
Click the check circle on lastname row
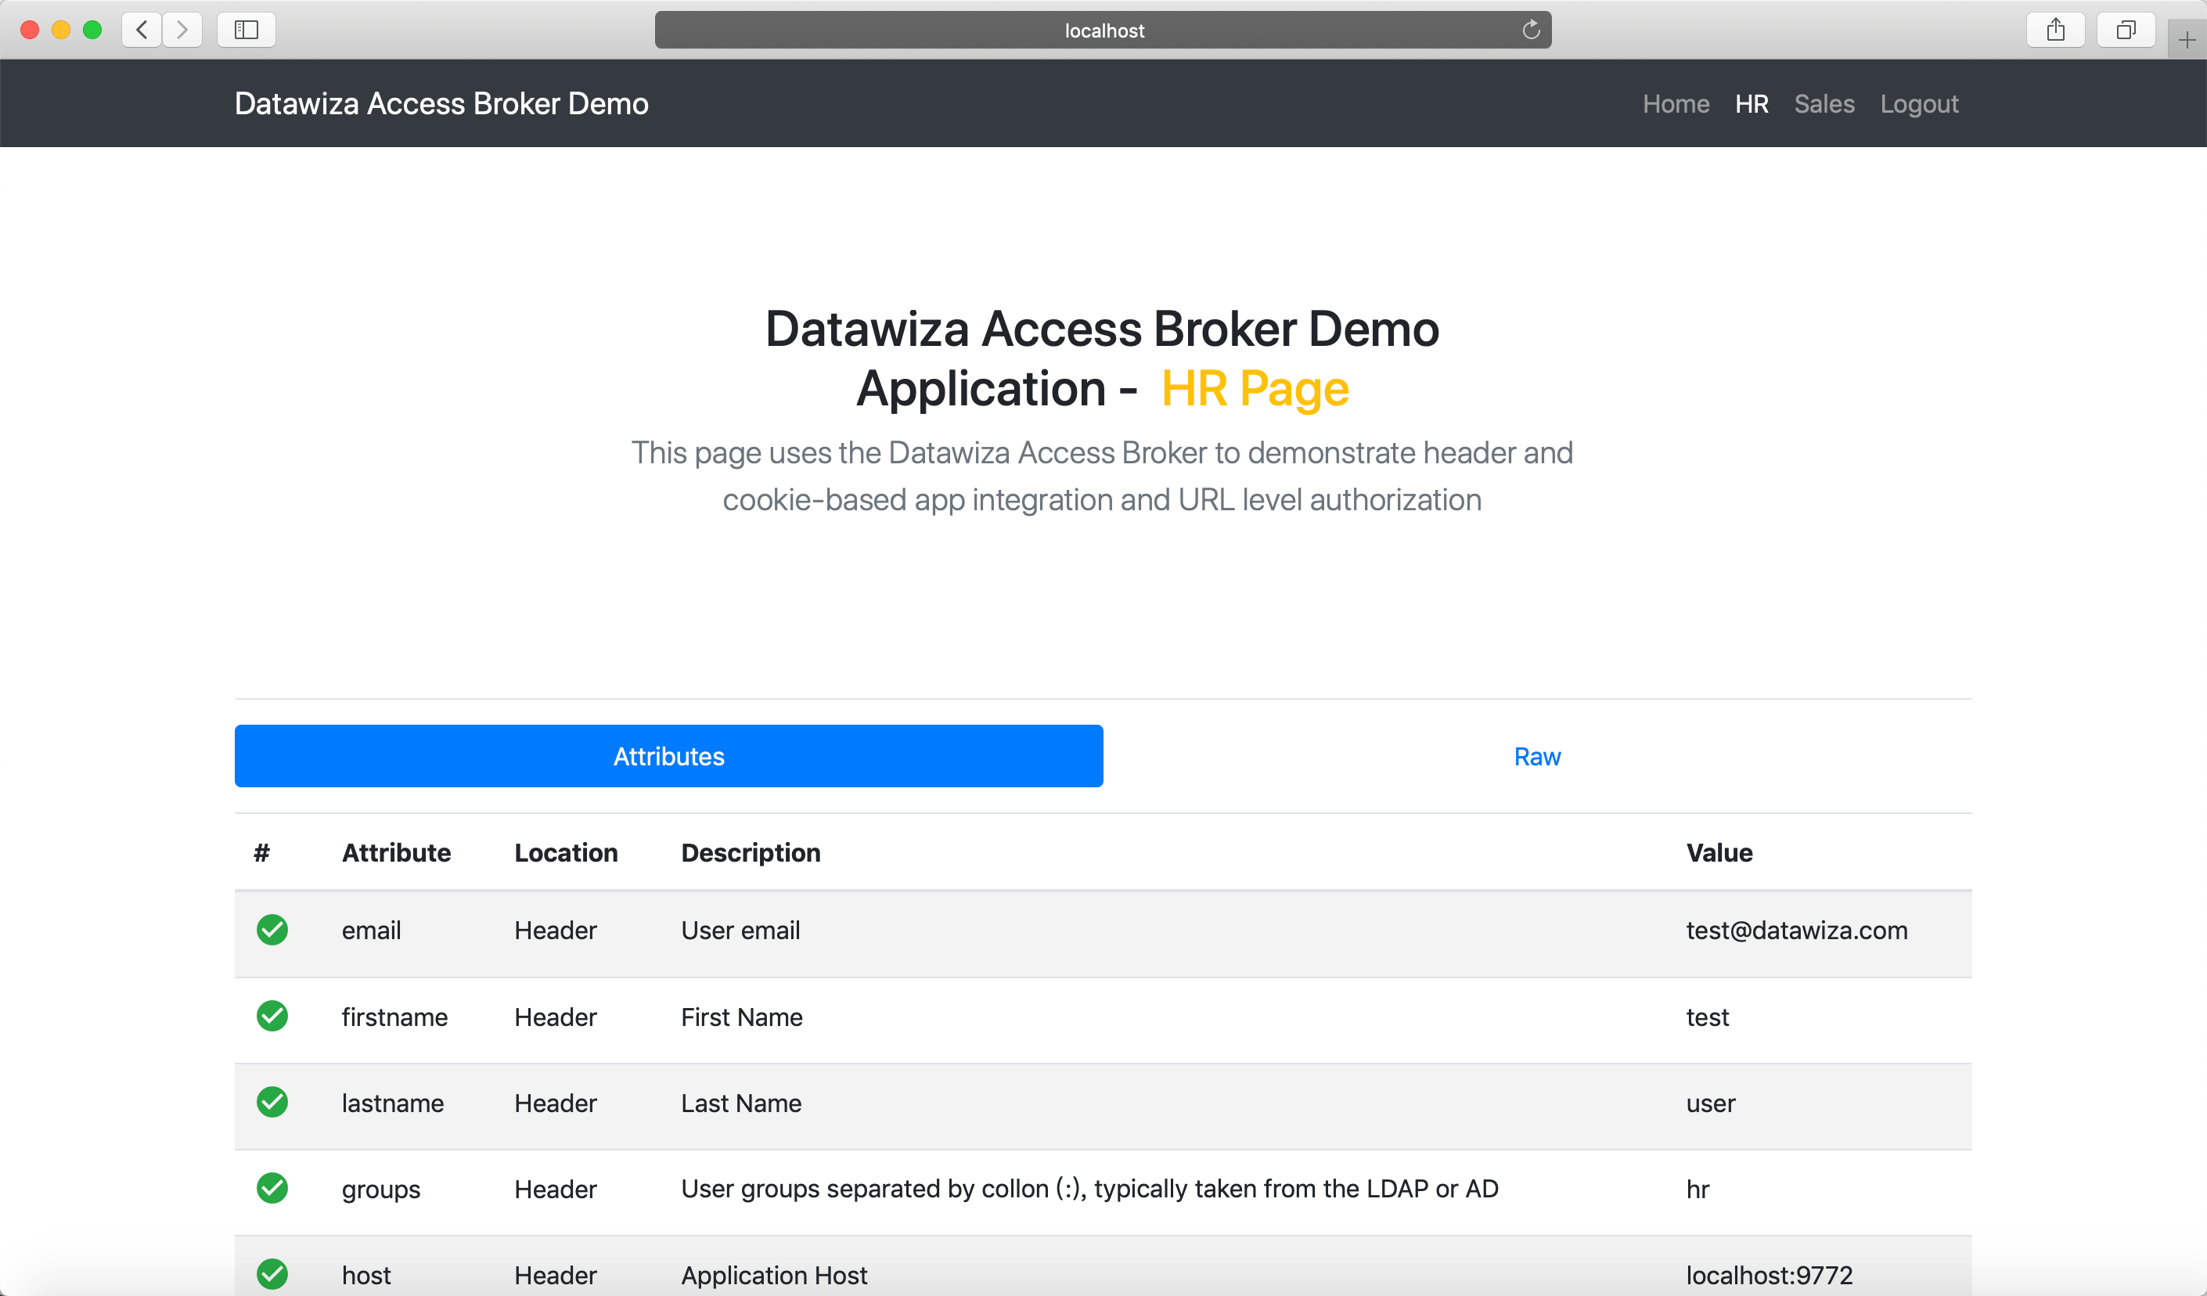[x=272, y=1102]
